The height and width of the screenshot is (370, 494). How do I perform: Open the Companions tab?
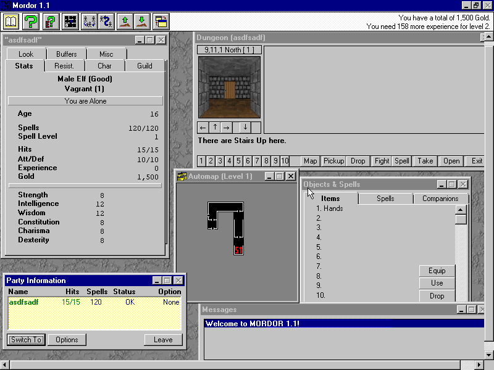point(440,199)
